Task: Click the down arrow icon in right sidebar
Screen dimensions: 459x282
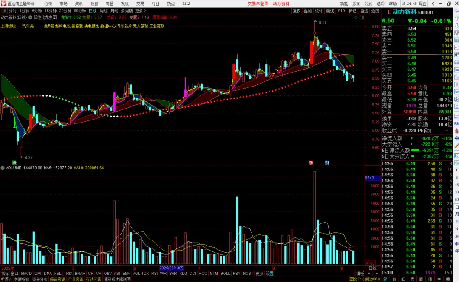Action: [456, 25]
